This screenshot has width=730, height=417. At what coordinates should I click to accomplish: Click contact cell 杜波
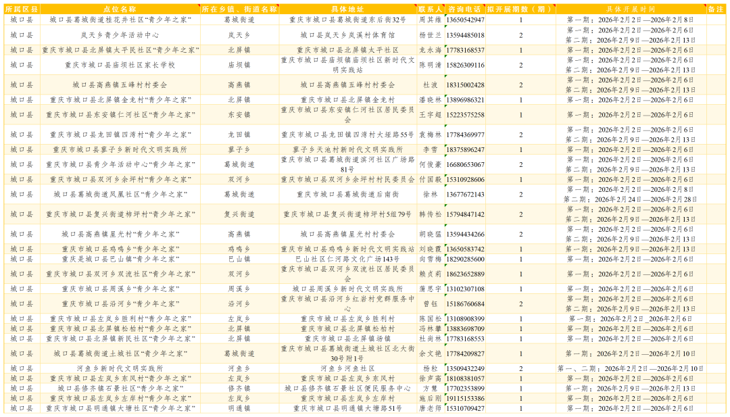(431, 85)
